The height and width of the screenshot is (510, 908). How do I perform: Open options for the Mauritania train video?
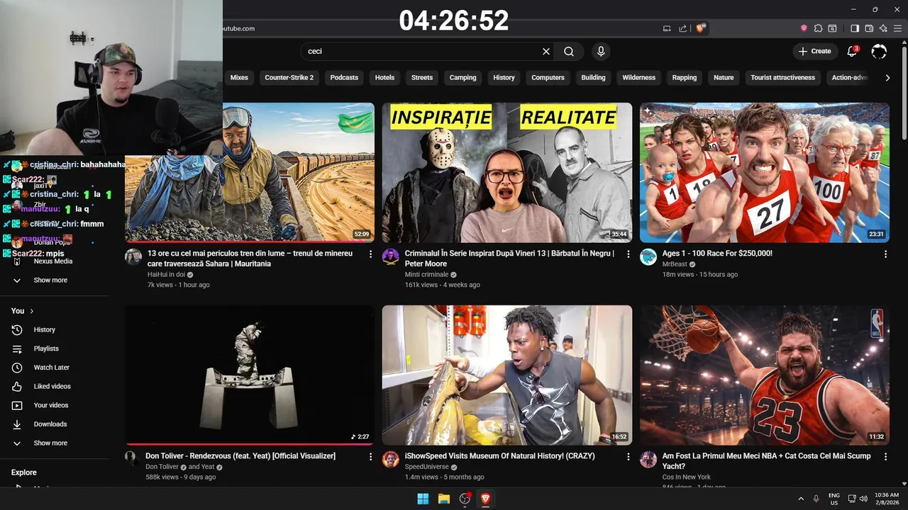(x=370, y=254)
